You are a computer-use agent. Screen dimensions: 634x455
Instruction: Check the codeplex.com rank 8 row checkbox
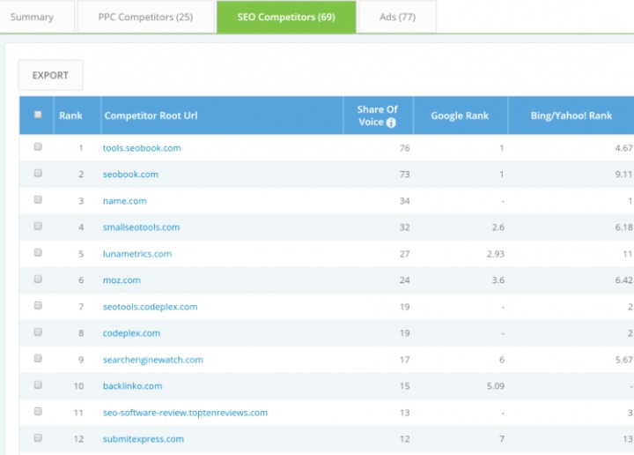tap(38, 332)
